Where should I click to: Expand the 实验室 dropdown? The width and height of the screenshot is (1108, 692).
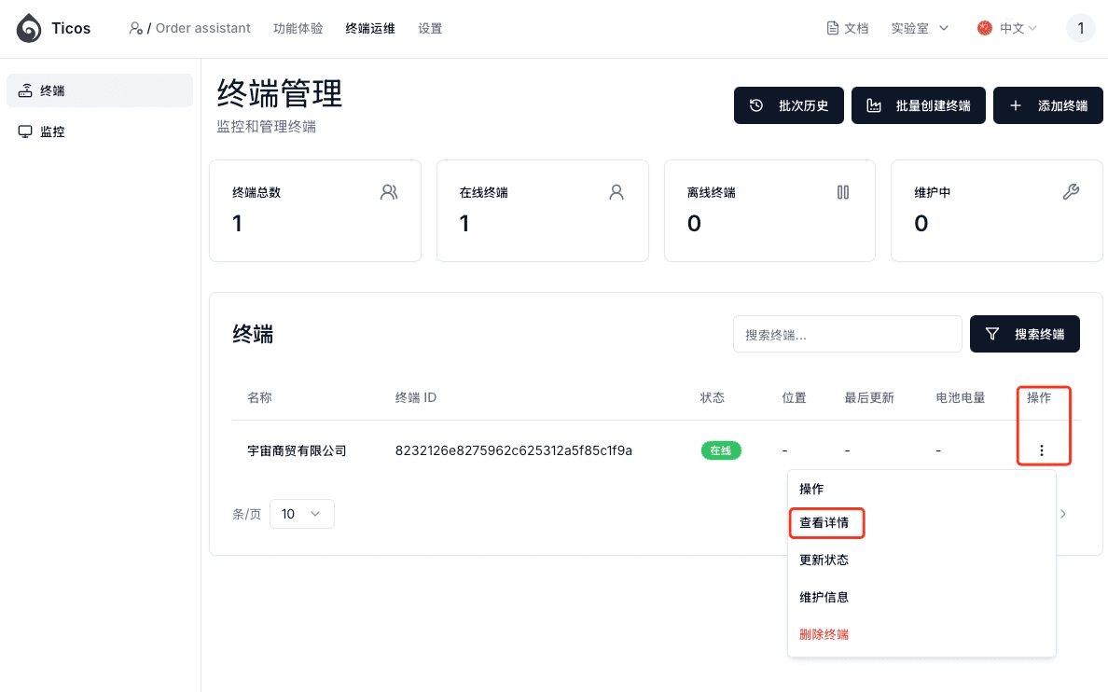[920, 29]
